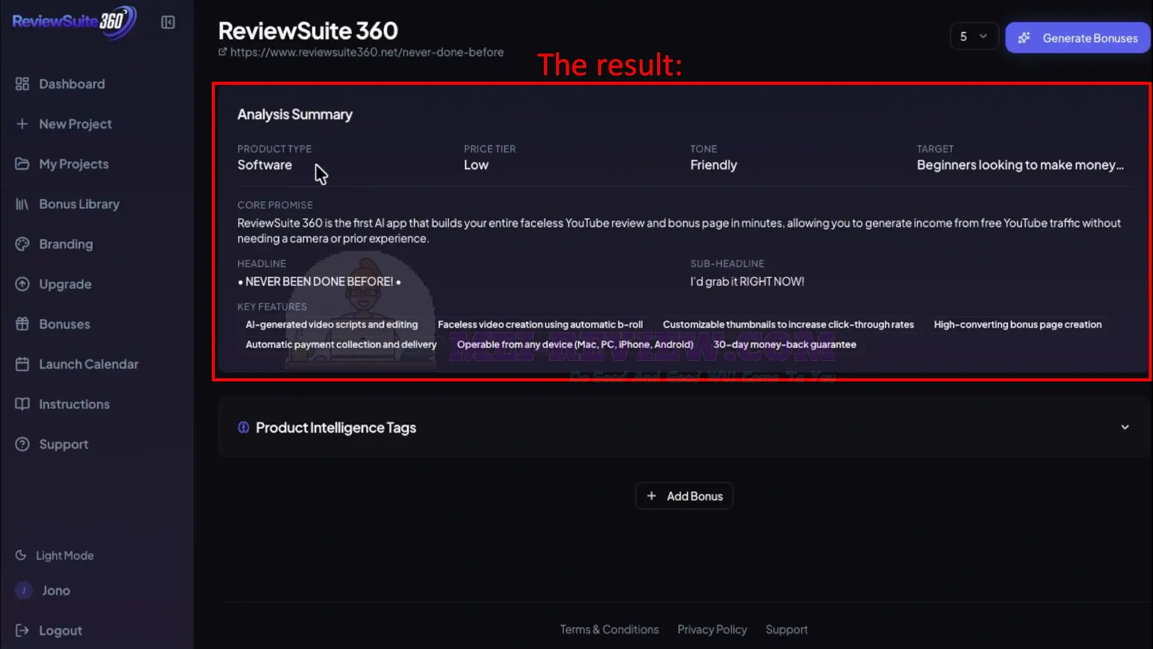Click the My Projects folder icon

point(22,164)
